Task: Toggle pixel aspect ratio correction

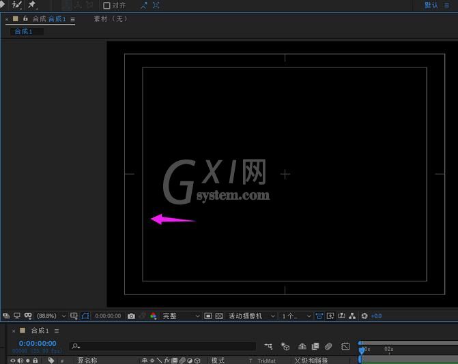Action: pos(319,316)
